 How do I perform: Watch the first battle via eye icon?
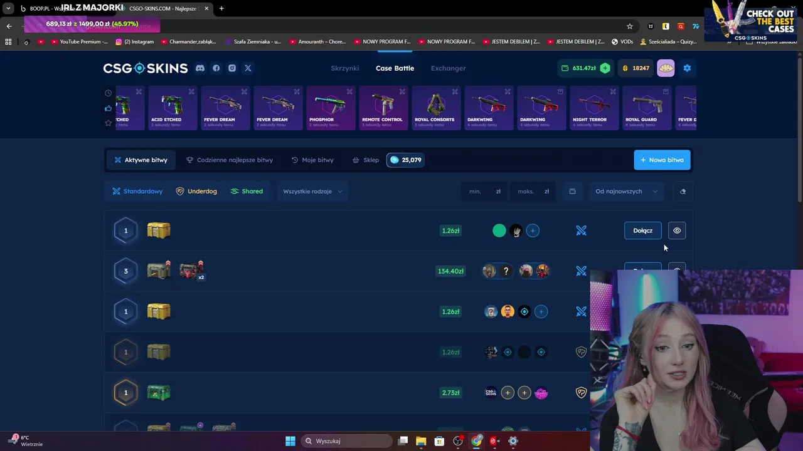677,231
